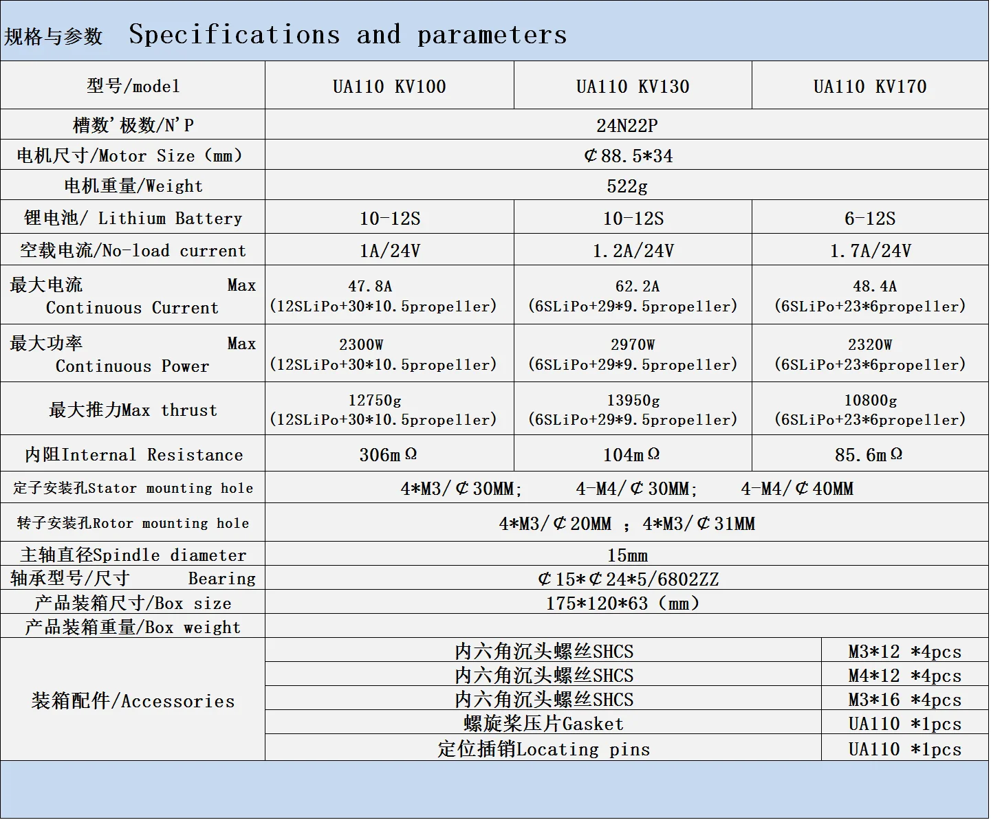Click the SHCS name beside "M4*12 *4pcs"
991x820 pixels.
[x=544, y=676]
